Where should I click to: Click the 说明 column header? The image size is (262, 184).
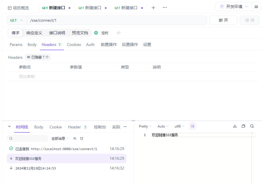tap(157, 67)
